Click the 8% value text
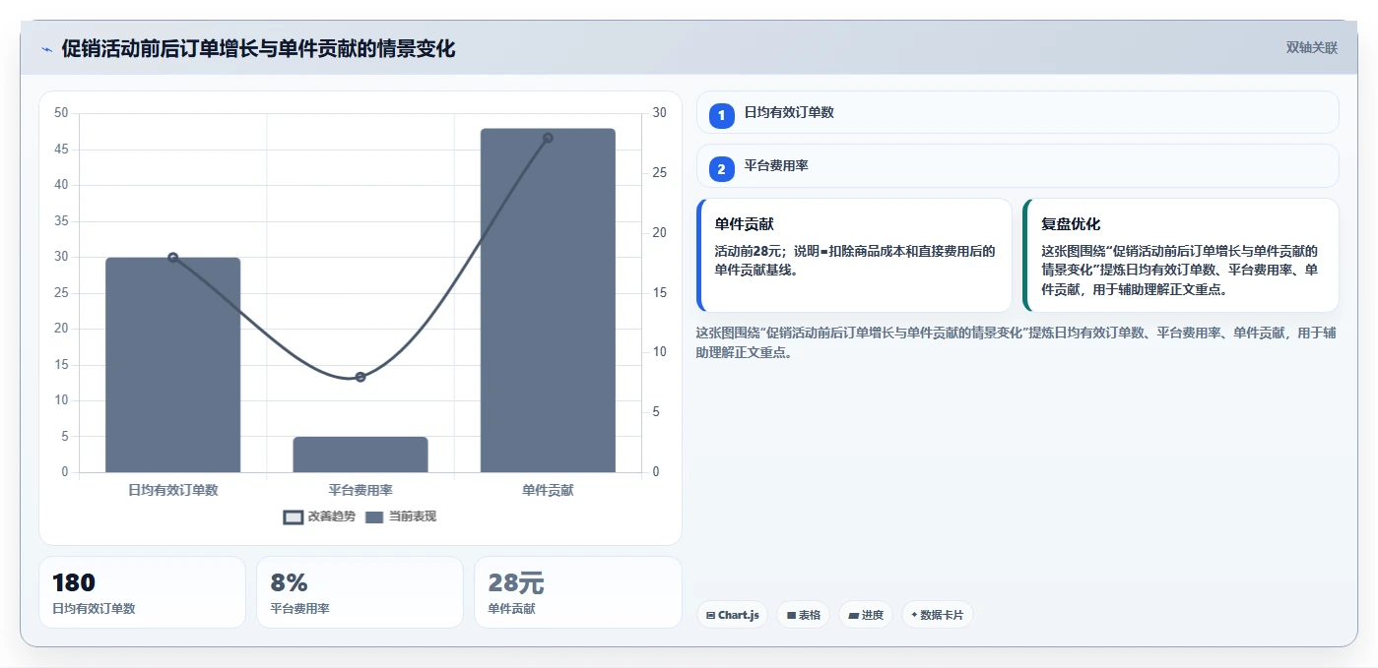 [290, 583]
